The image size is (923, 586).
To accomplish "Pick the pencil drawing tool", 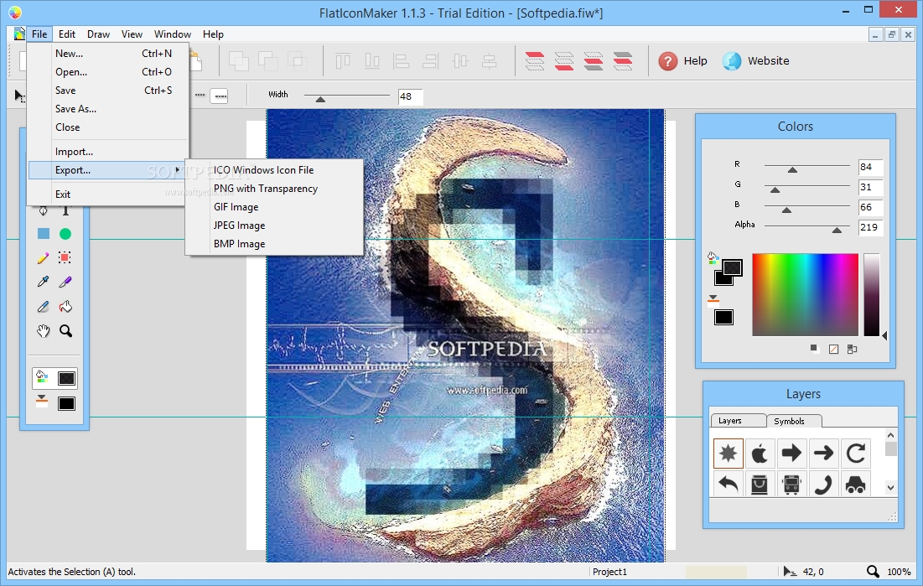I will pos(43,258).
